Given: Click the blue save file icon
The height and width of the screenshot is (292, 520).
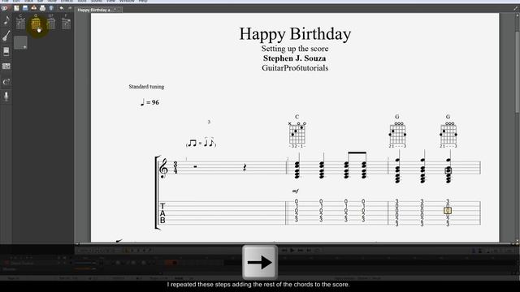Looking at the screenshot, I should click(25, 8).
